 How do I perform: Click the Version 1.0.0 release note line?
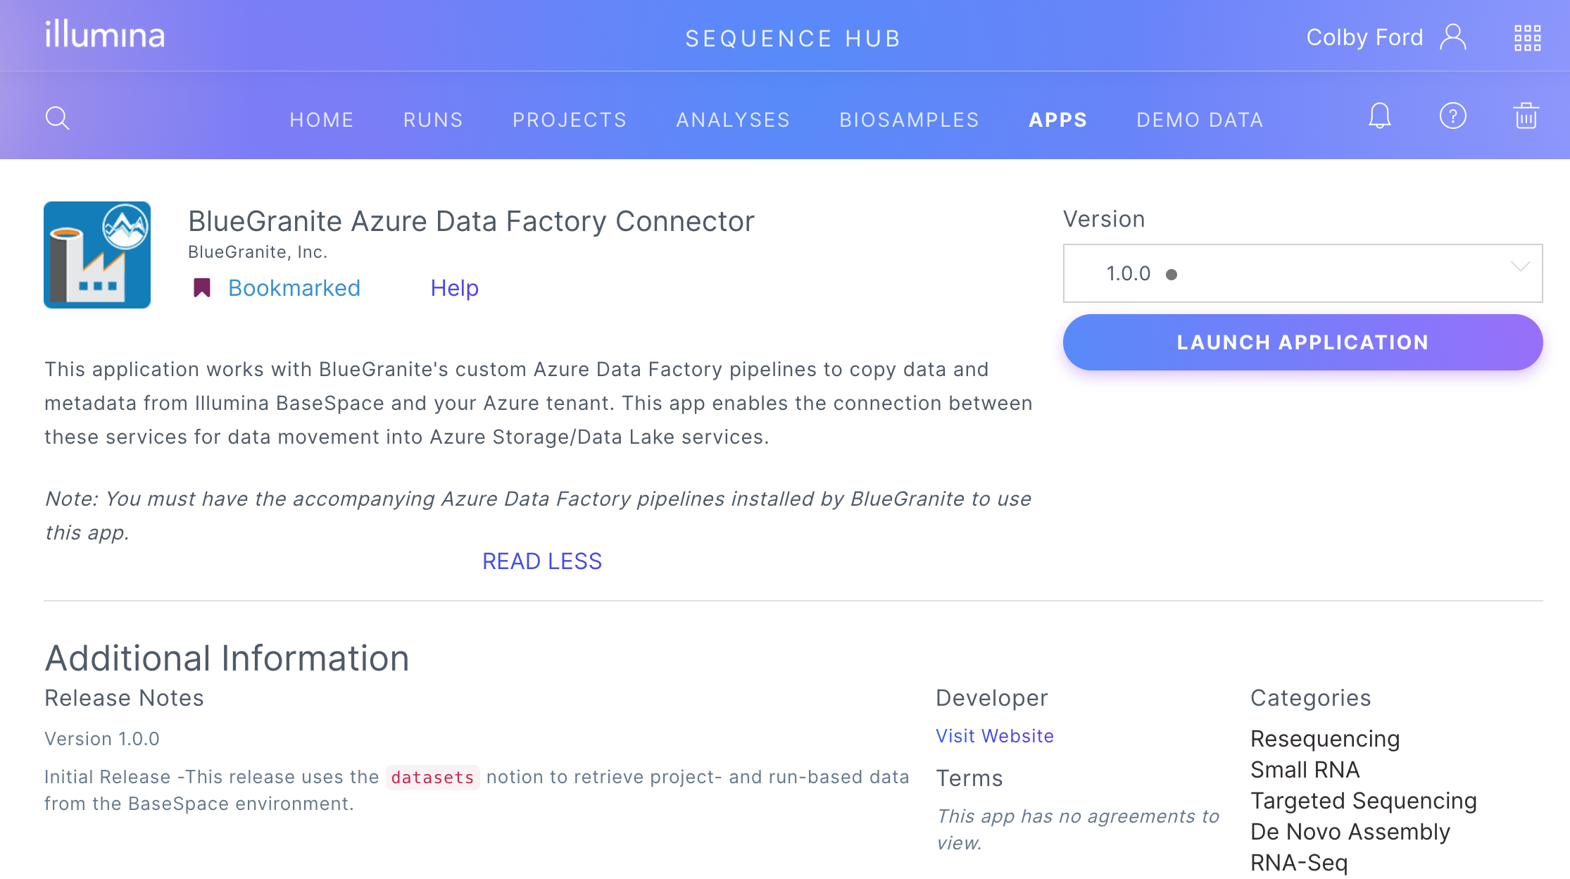[102, 739]
